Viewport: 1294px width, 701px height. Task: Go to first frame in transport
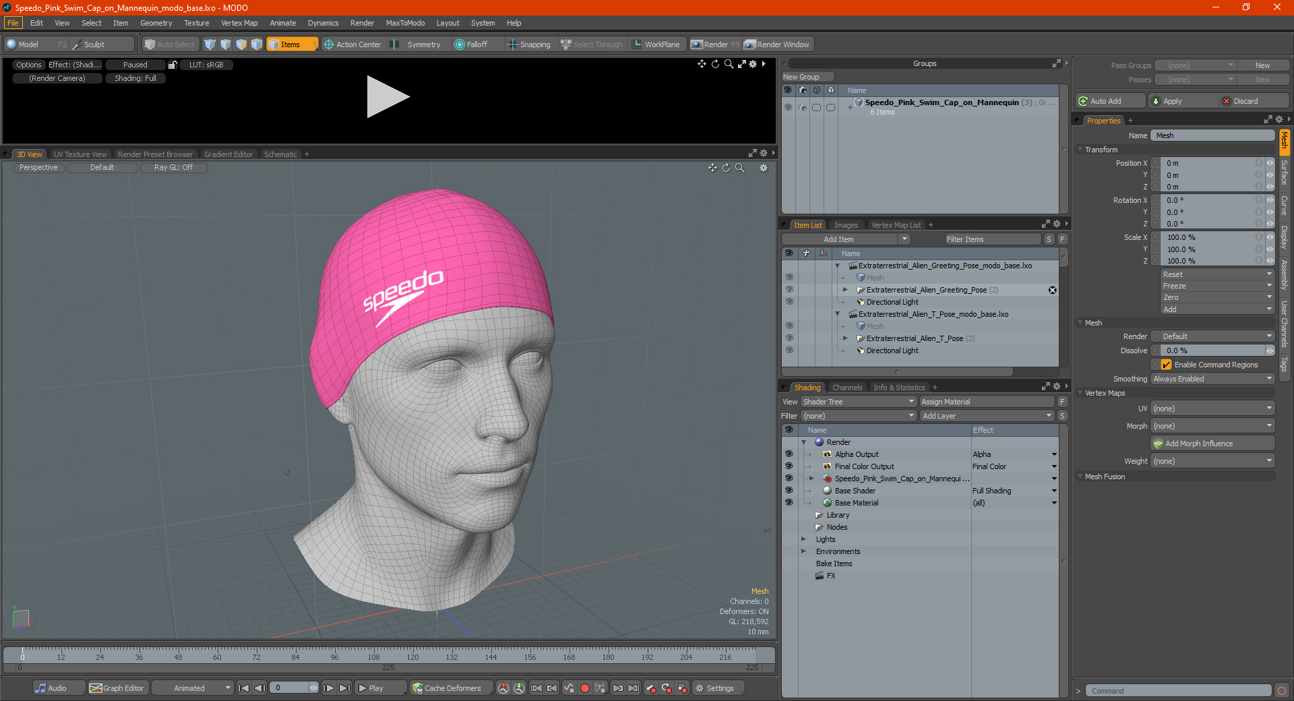(x=244, y=688)
